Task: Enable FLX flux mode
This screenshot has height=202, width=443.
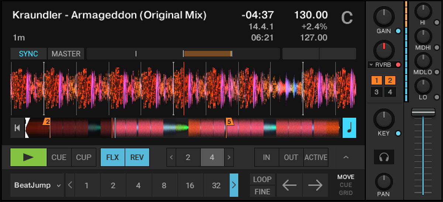Action: [113, 157]
